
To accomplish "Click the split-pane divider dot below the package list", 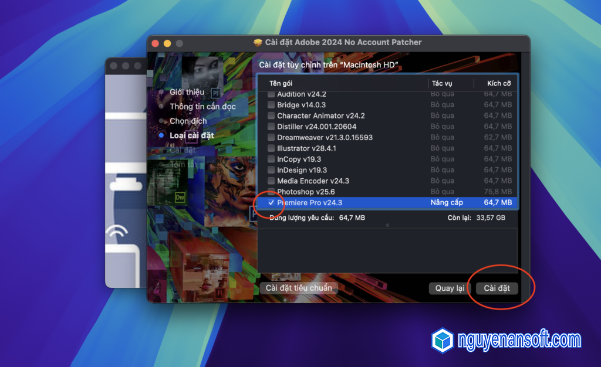I will (387, 225).
